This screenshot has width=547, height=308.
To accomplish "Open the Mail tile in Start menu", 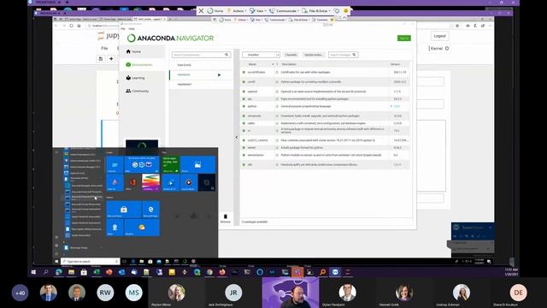I will 142,164.
